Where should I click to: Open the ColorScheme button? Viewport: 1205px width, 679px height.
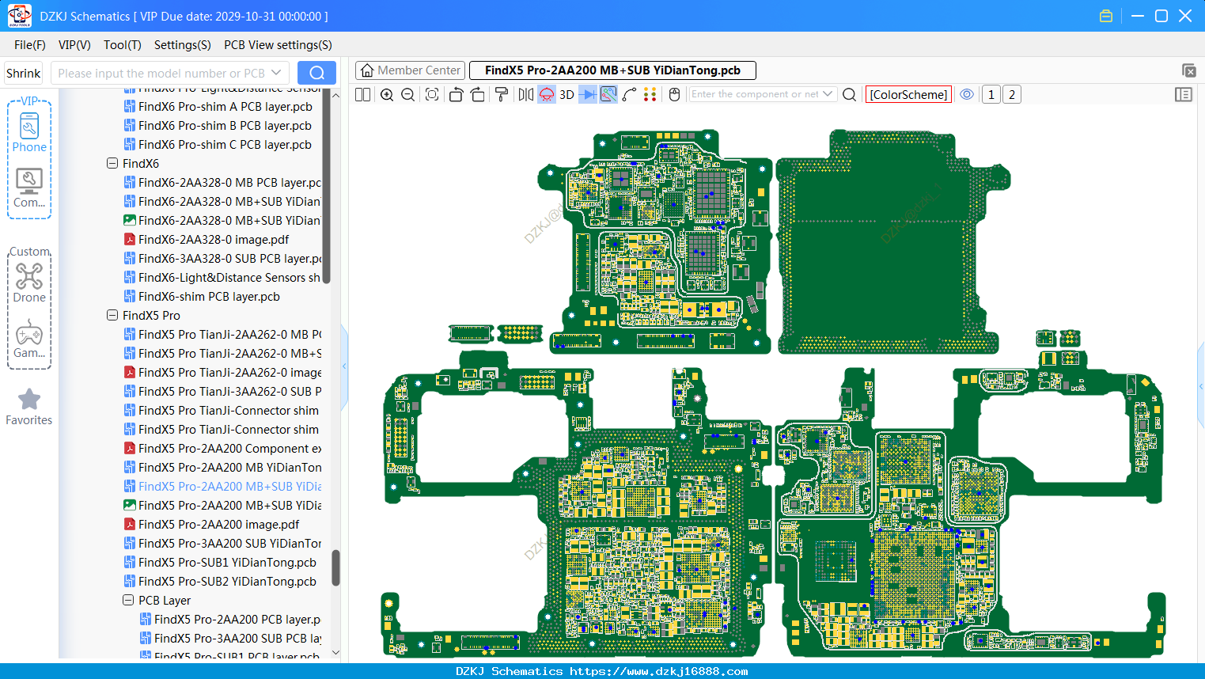pos(908,95)
